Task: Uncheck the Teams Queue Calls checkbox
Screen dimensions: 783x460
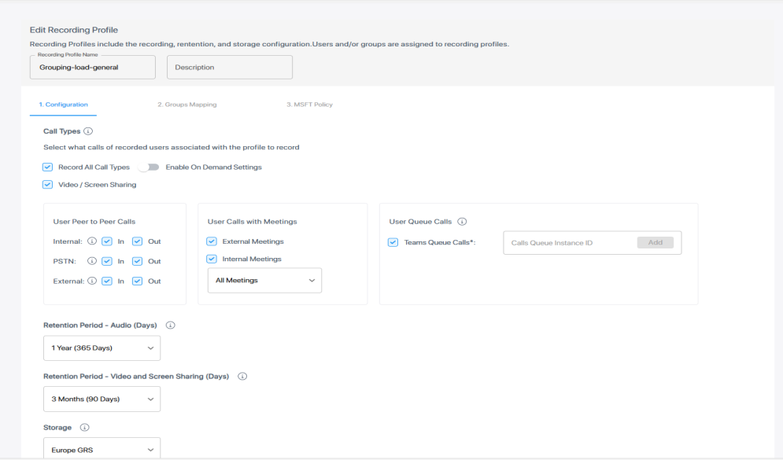Action: 393,242
